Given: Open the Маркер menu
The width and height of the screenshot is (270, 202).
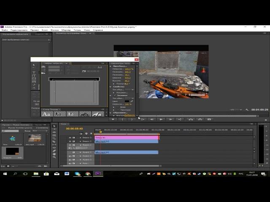Looking at the screenshot, I should [66, 30].
